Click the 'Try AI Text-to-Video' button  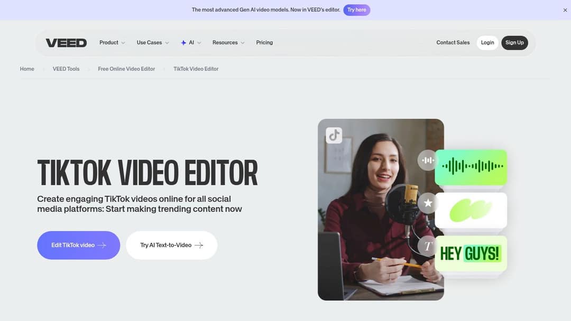(x=171, y=245)
